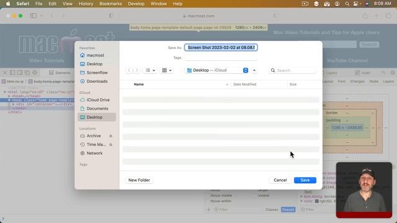Click Video Tutorials link on webpage

tap(47, 61)
